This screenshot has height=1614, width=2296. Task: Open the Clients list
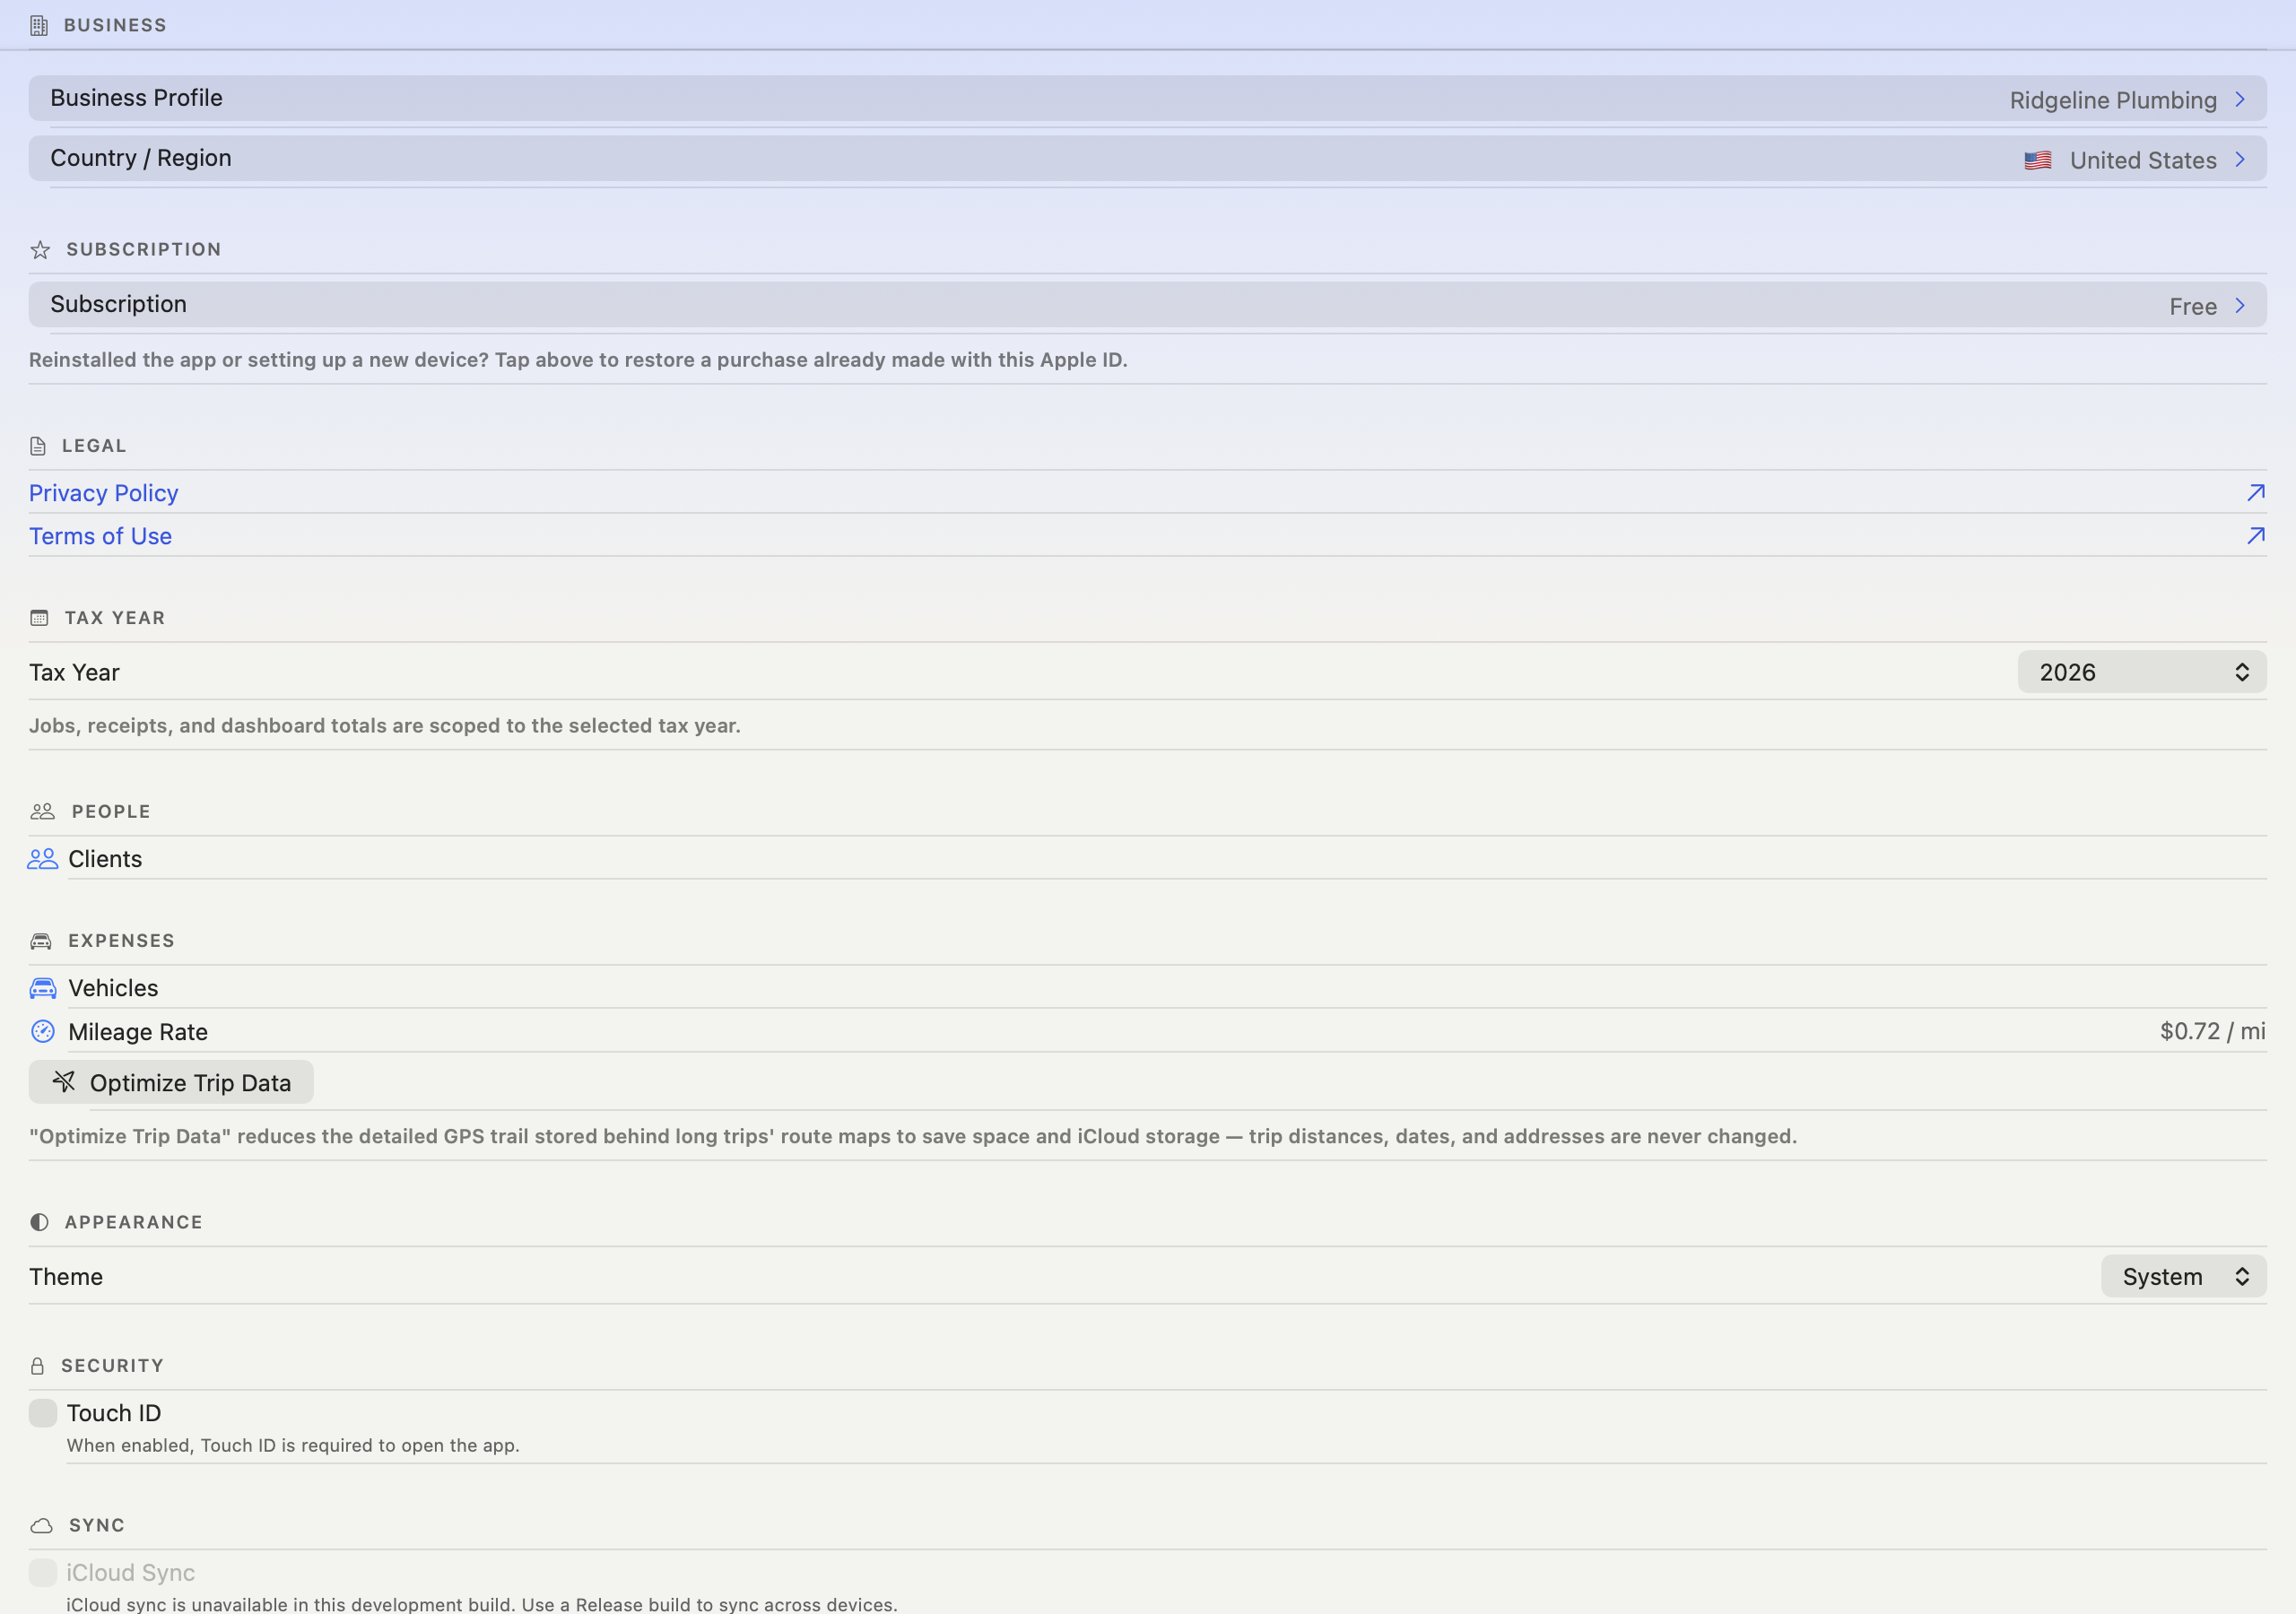pyautogui.click(x=1147, y=859)
